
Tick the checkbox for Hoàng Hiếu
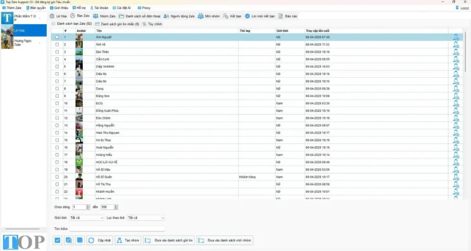coord(57,155)
